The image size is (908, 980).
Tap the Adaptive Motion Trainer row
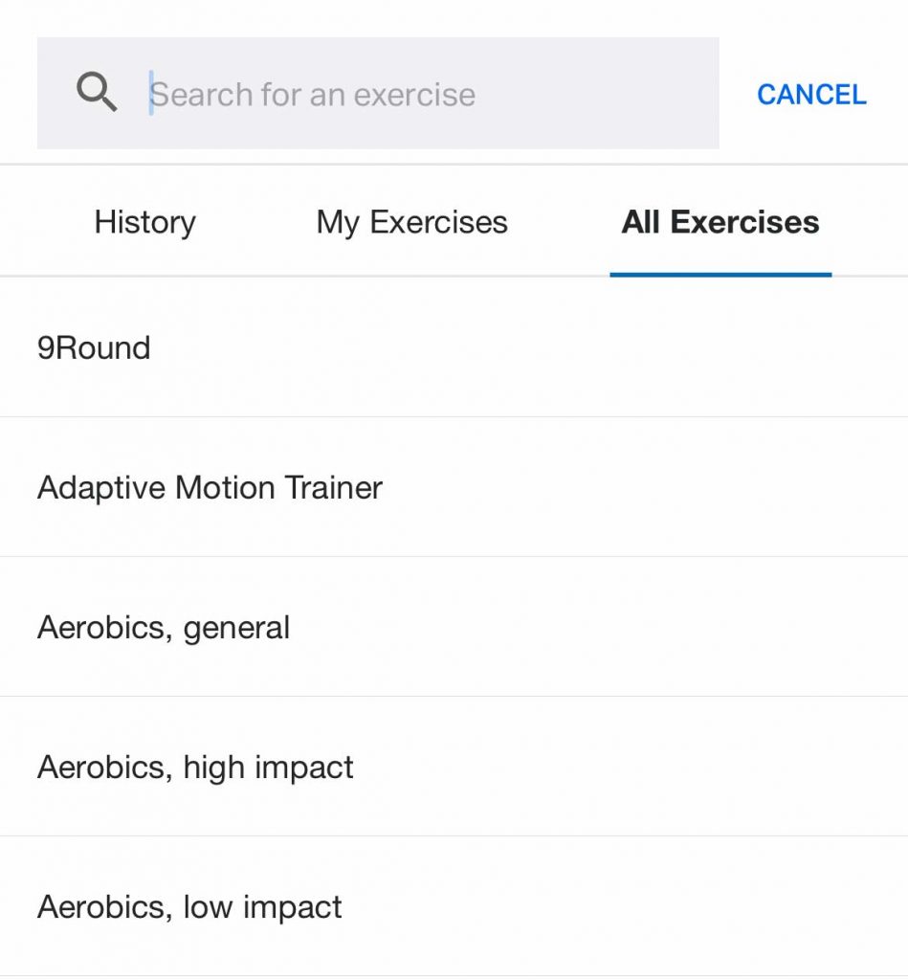[x=454, y=487]
